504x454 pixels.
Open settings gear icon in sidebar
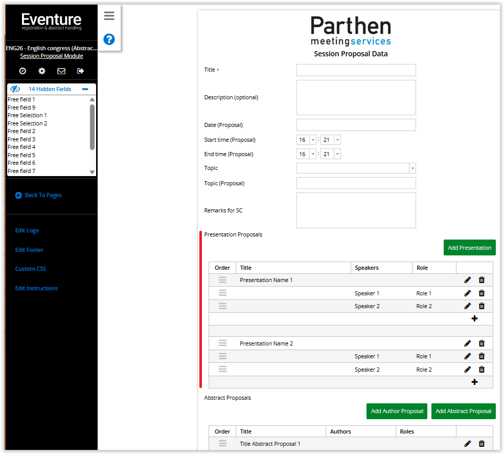[x=42, y=71]
